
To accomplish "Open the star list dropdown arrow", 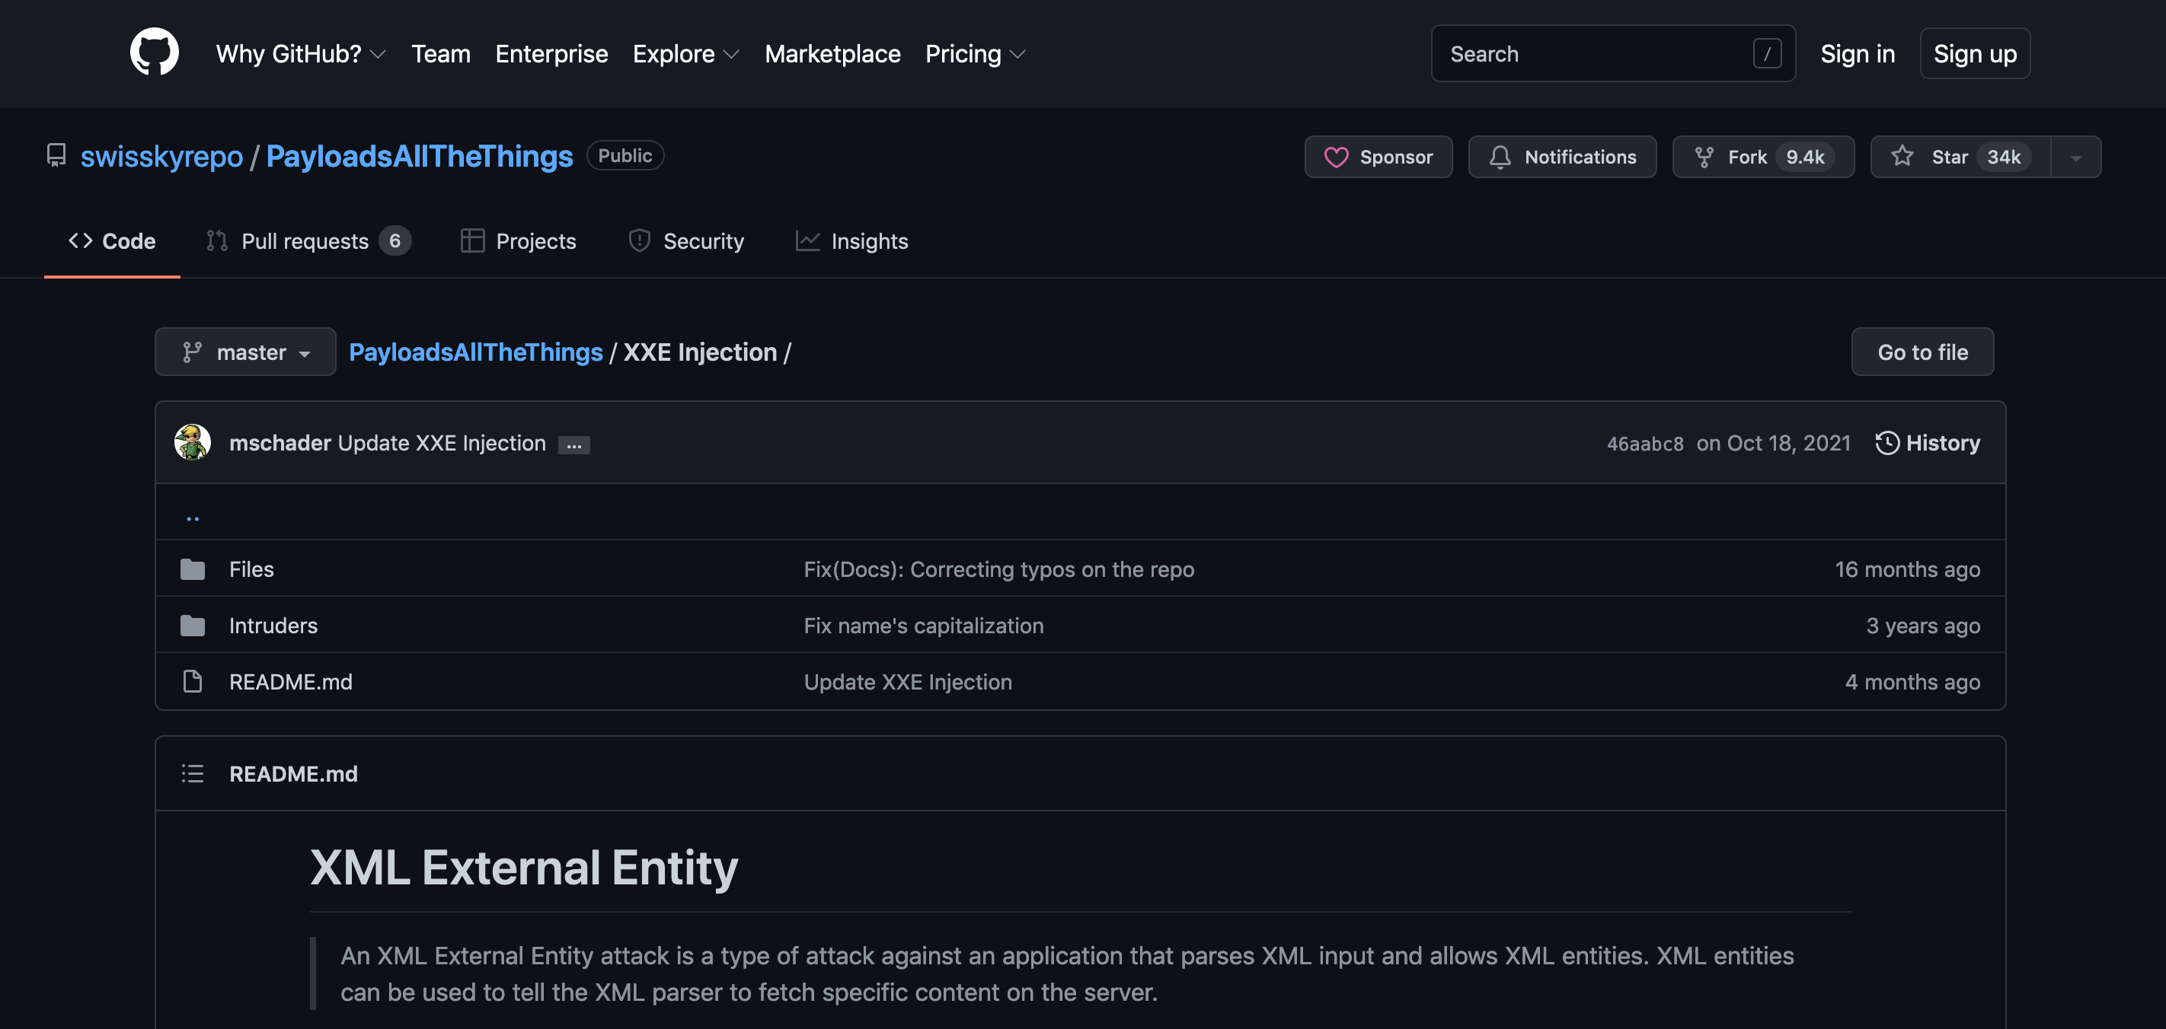I will point(2076,157).
